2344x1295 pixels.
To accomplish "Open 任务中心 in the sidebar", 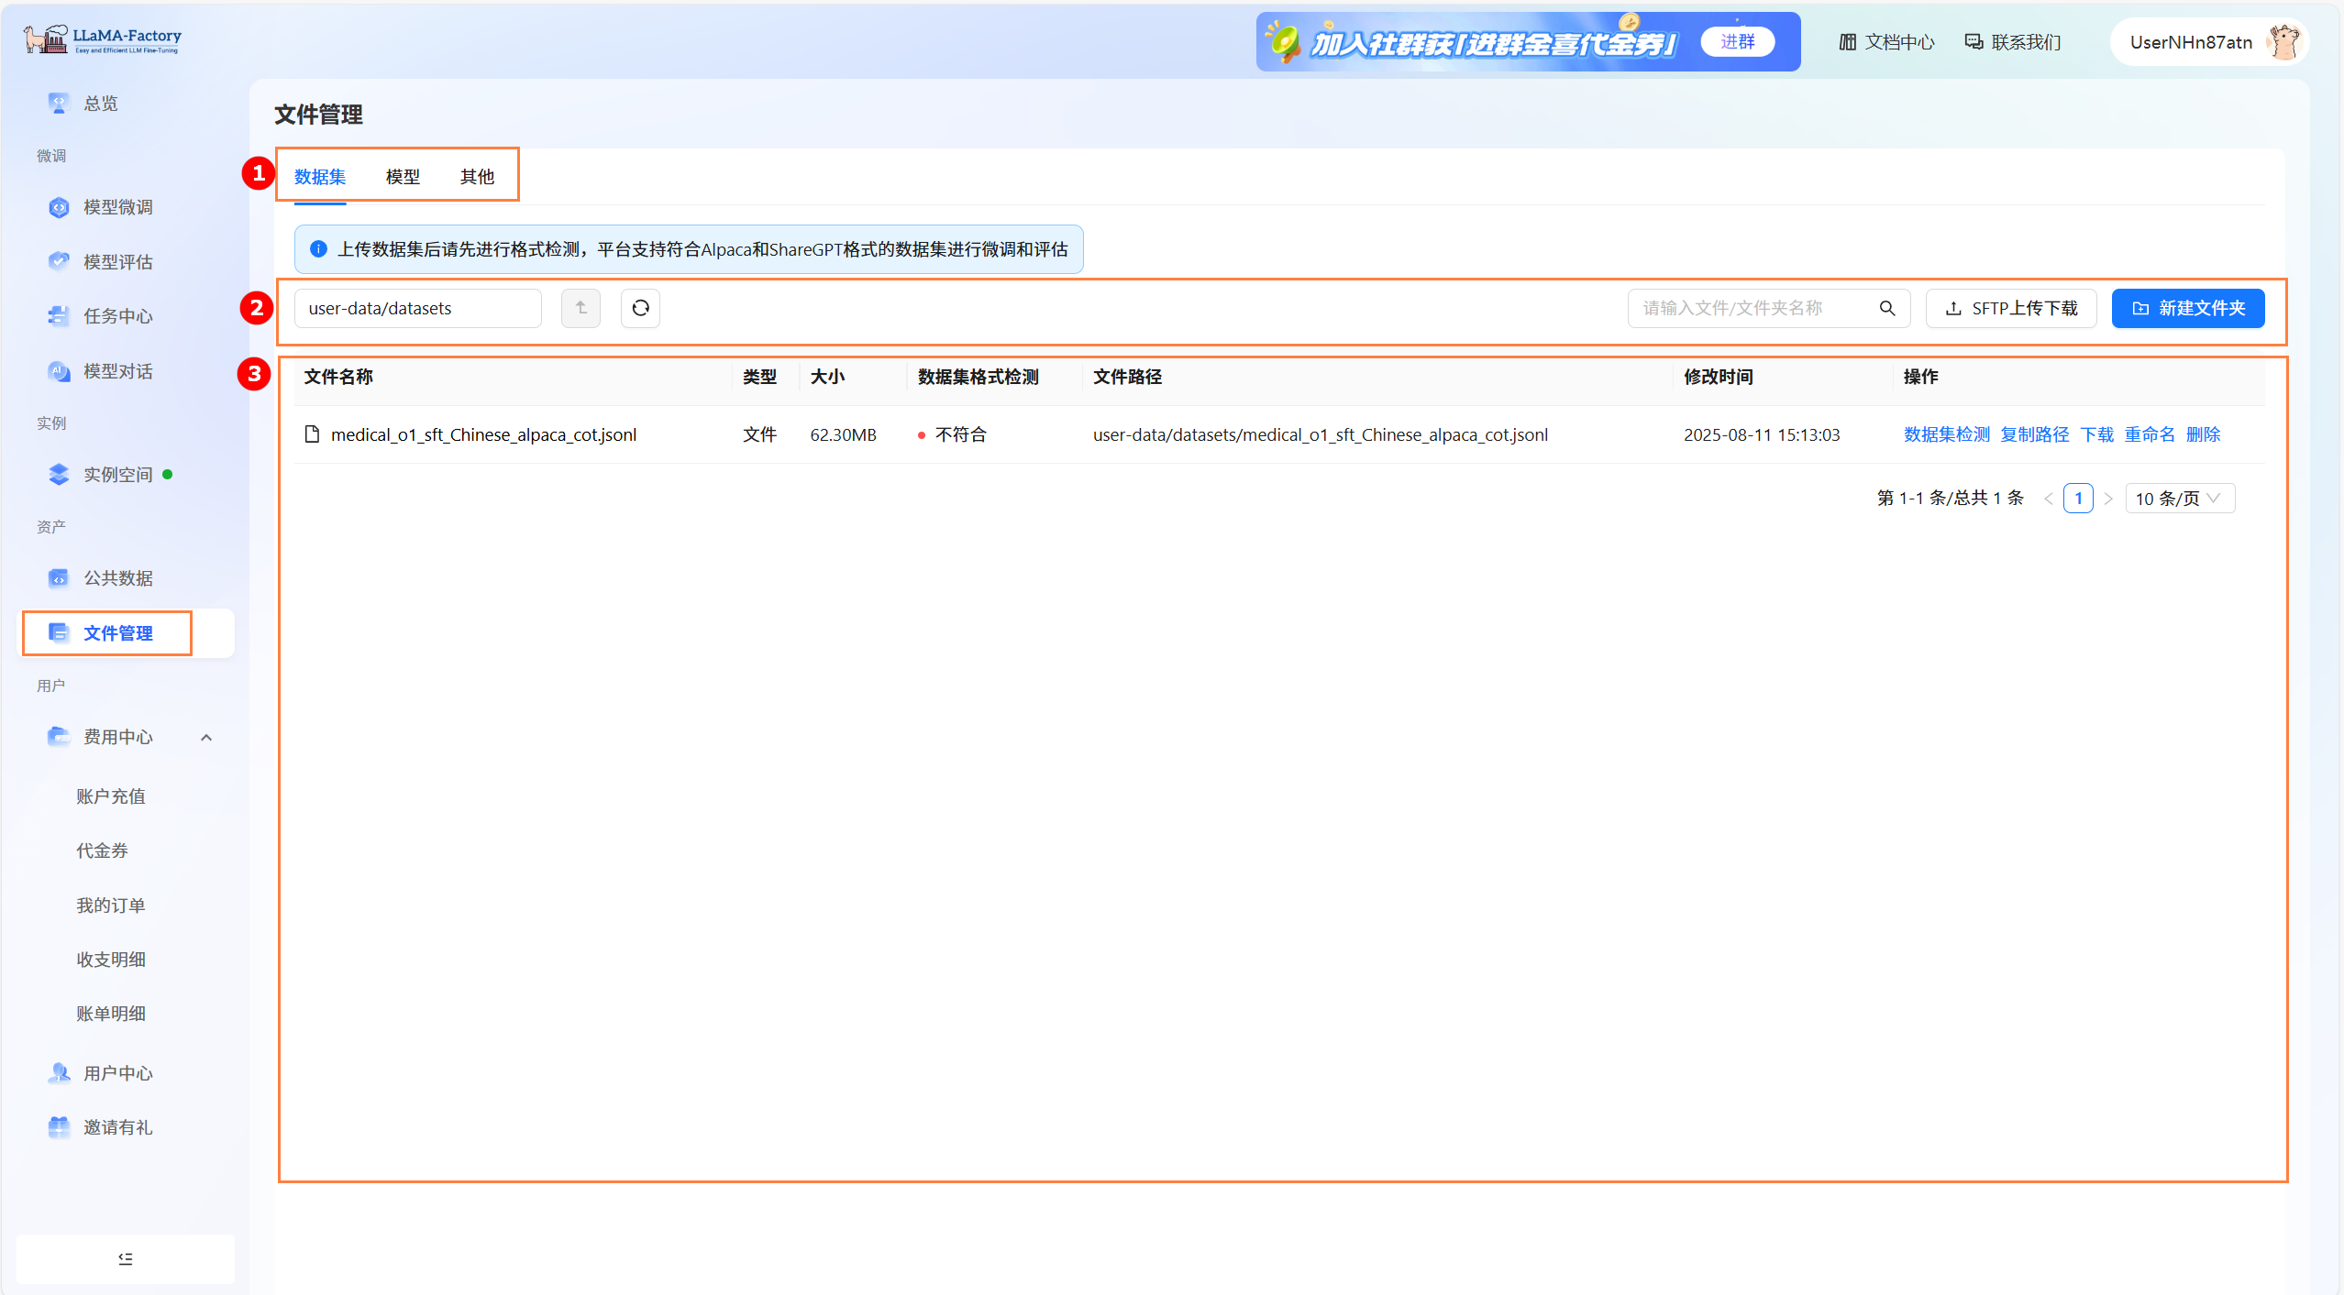I will tap(117, 316).
